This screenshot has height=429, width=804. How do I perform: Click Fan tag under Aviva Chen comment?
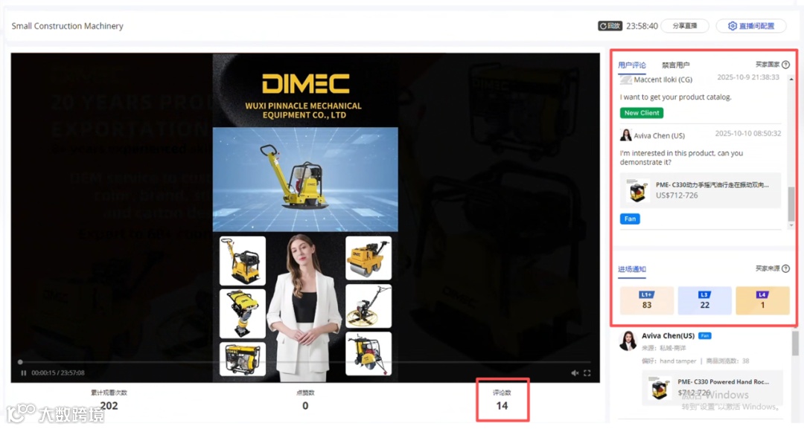[630, 219]
